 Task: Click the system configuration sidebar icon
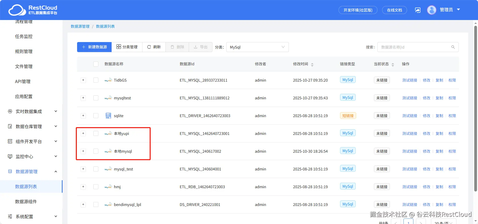10,216
